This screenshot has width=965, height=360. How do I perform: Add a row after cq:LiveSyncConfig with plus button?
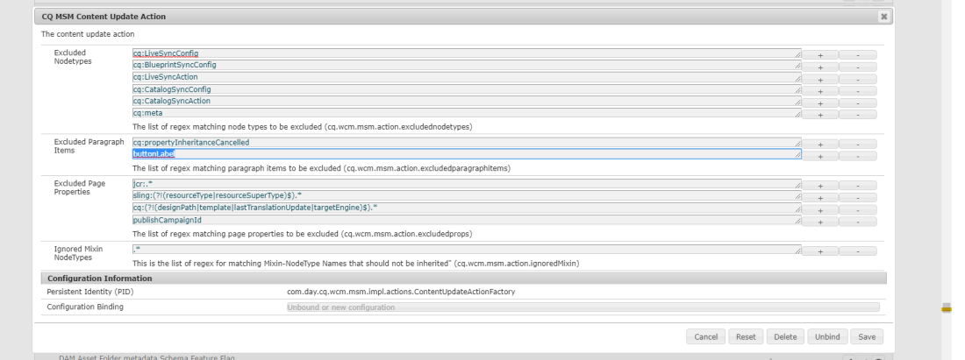click(x=821, y=54)
